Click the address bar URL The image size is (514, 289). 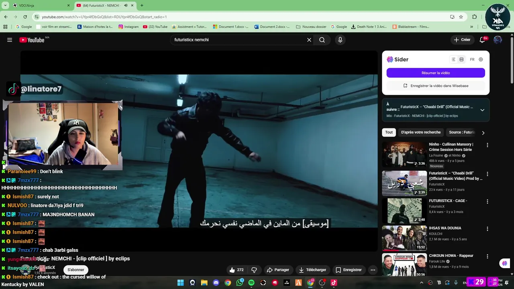(104, 17)
